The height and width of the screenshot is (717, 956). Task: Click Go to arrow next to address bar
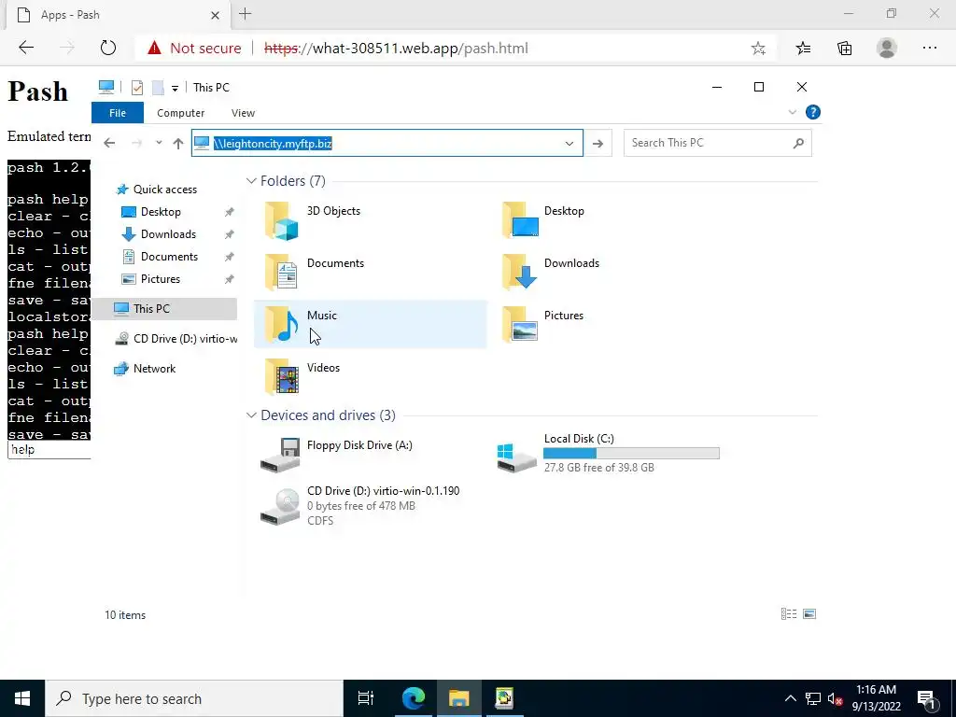598,143
